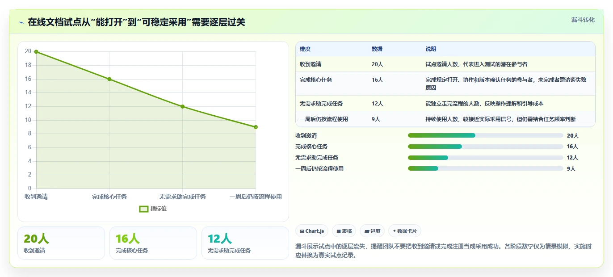
Task: Click the page title 在线文档试点
Action: pyautogui.click(x=136, y=22)
